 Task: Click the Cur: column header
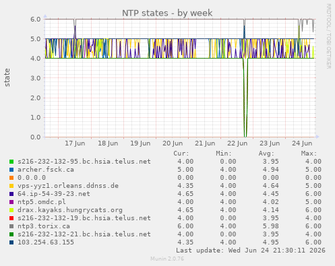[181, 154]
